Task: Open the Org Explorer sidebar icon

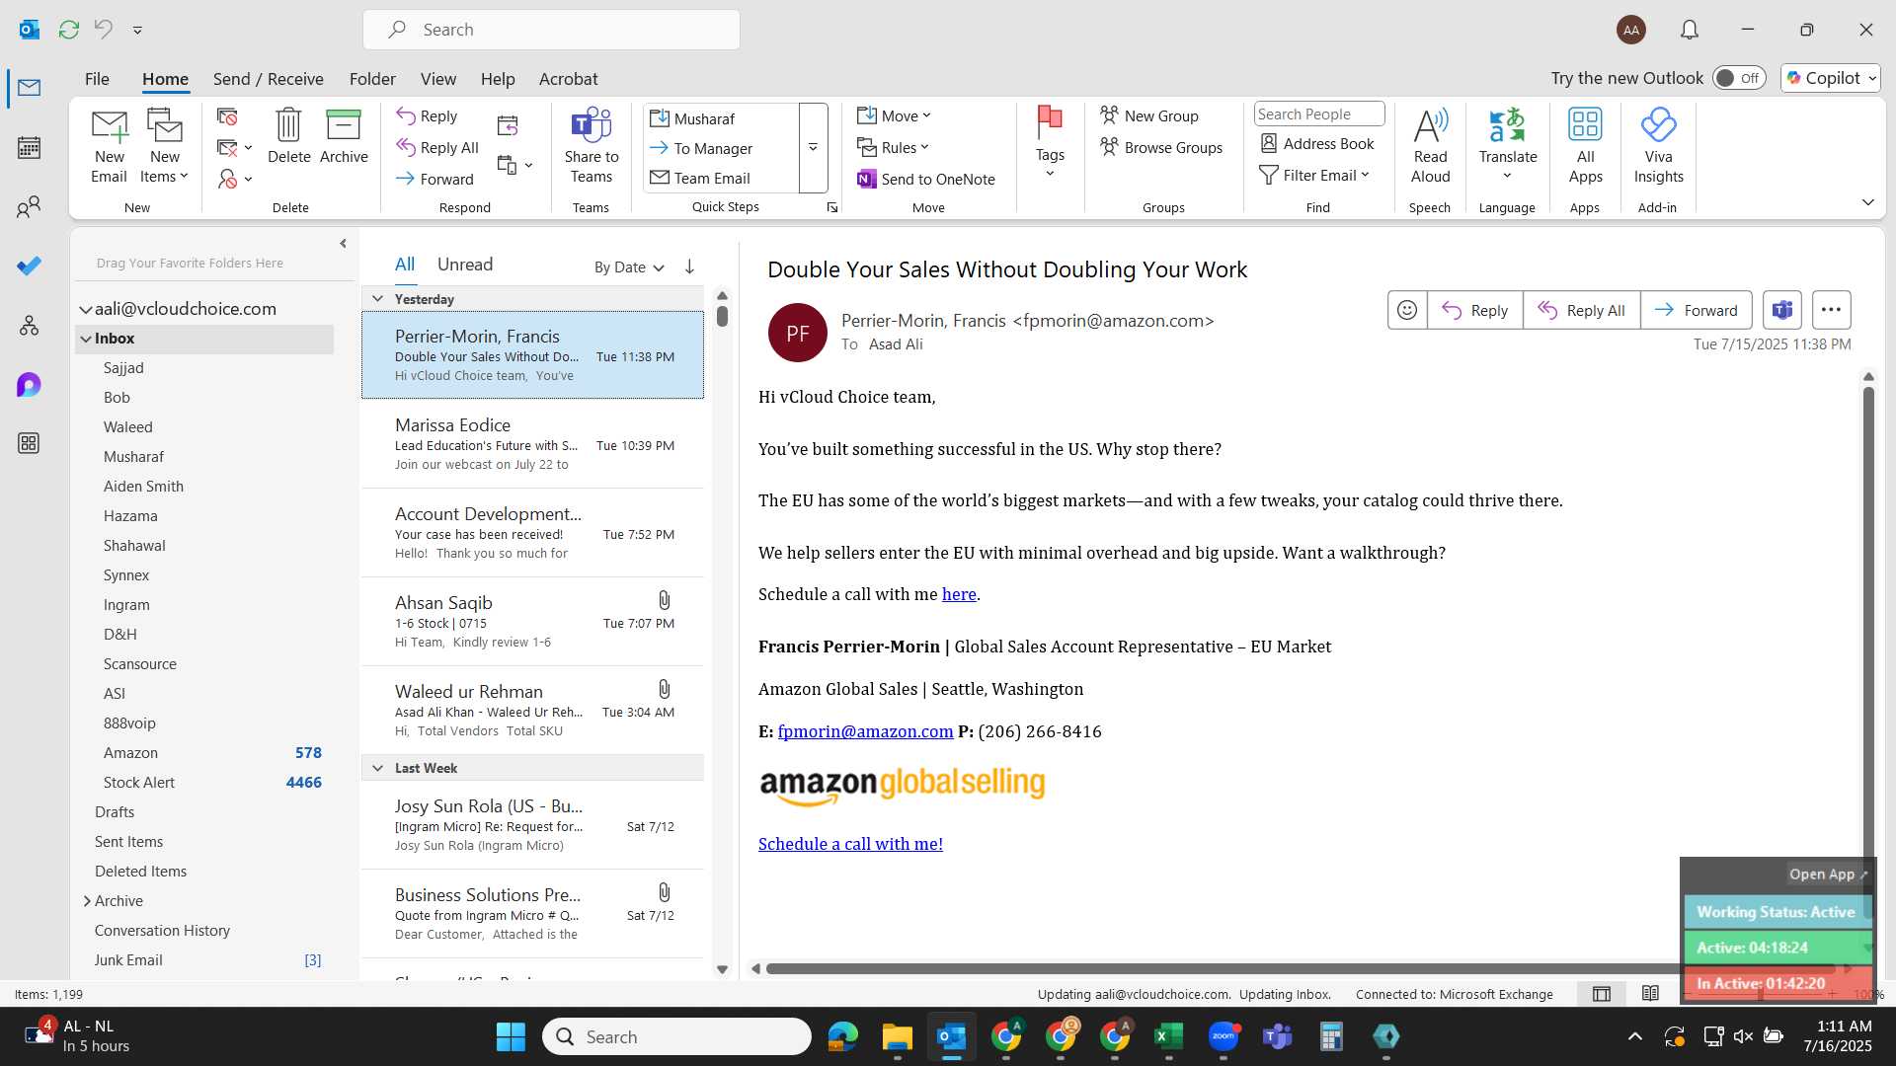Action: coord(29,326)
